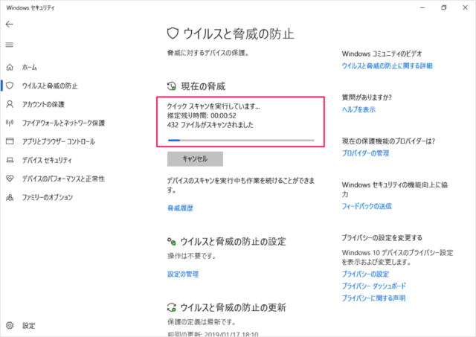The image size is (476, 337).
Task: Open プライバシーの設定 link
Action: 365,275
